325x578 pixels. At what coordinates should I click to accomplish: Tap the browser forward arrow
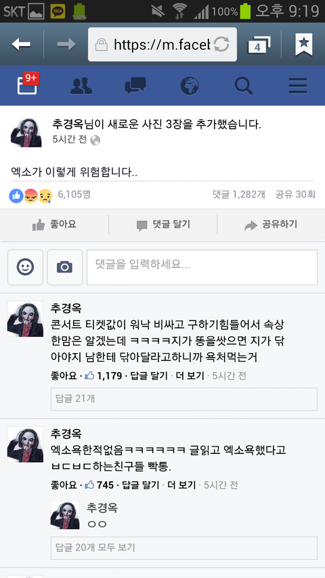[66, 44]
